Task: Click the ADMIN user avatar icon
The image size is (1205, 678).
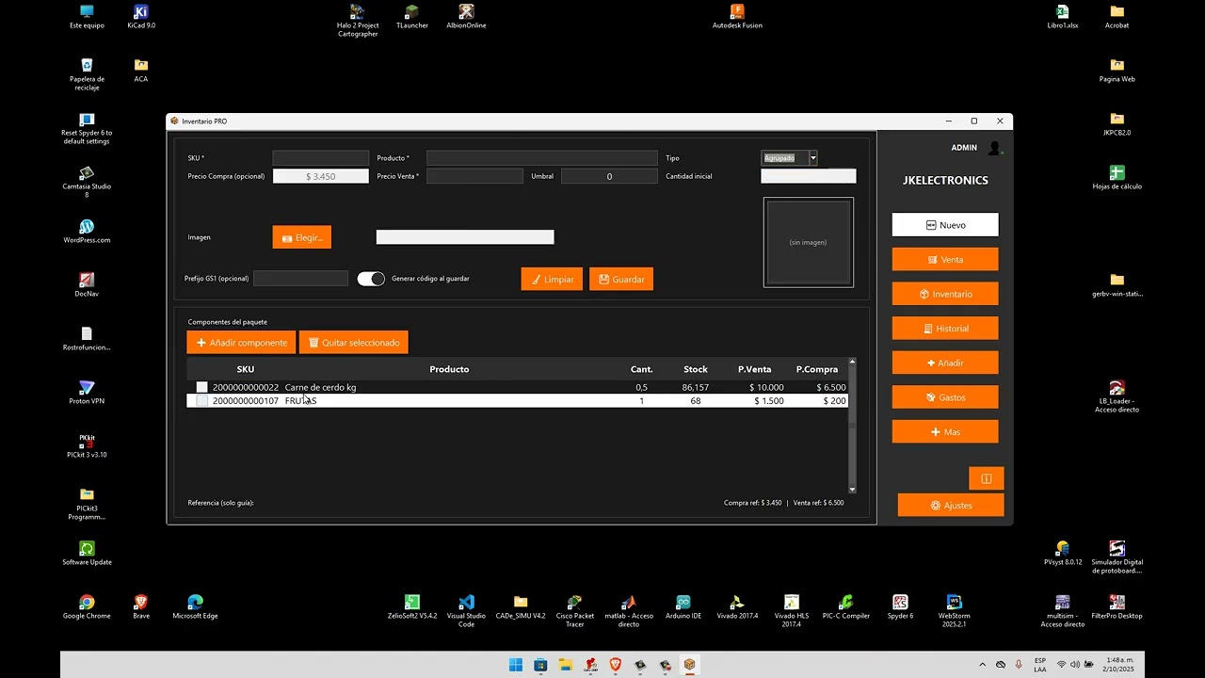Action: tap(994, 148)
